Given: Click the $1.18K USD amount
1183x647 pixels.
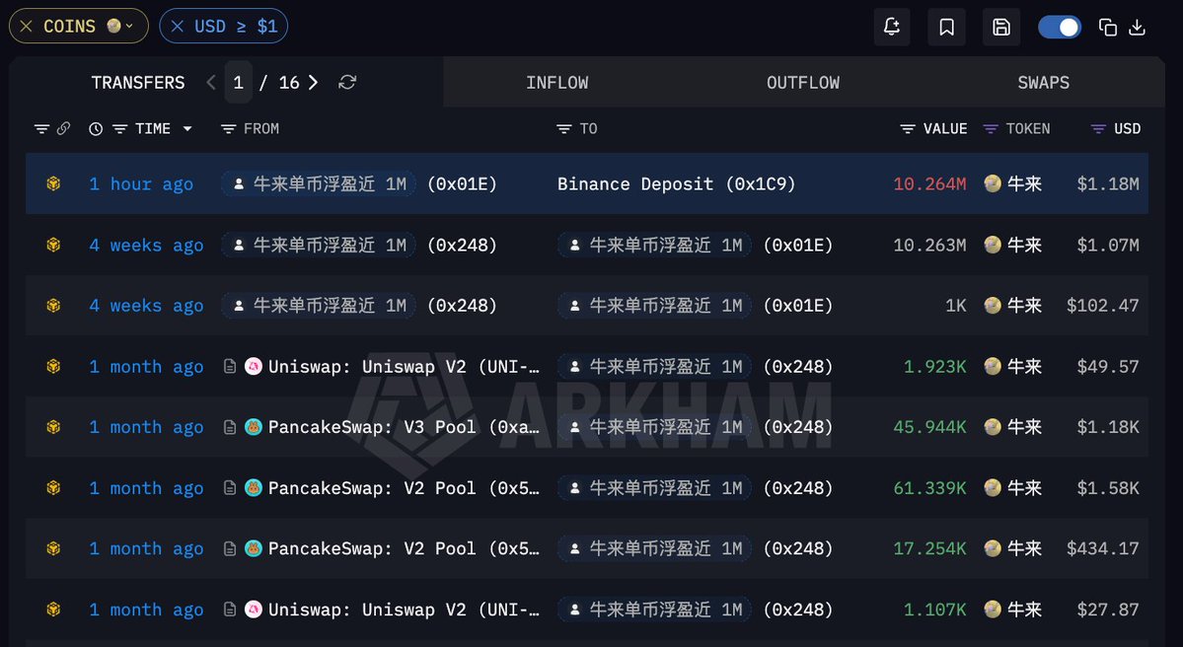Looking at the screenshot, I should pos(1108,427).
